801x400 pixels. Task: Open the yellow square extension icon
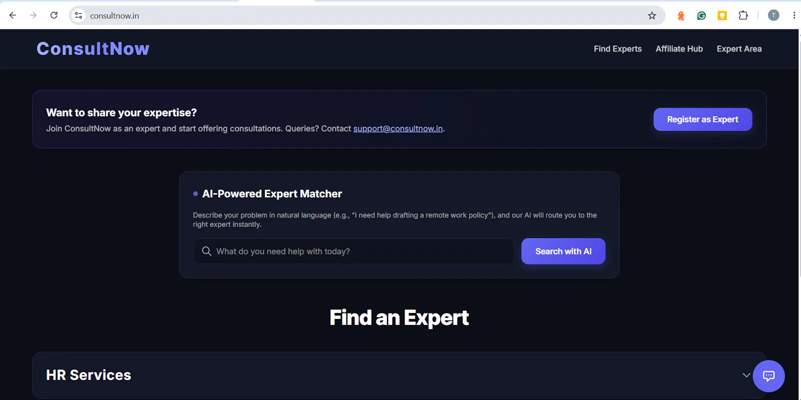click(x=722, y=15)
